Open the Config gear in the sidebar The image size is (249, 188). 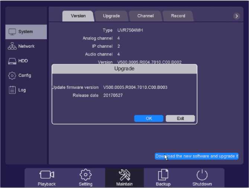pos(12,75)
